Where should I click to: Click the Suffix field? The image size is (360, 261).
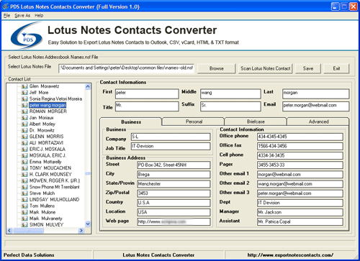click(230, 106)
